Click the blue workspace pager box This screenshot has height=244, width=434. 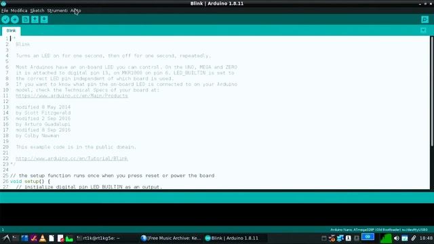coord(368,237)
